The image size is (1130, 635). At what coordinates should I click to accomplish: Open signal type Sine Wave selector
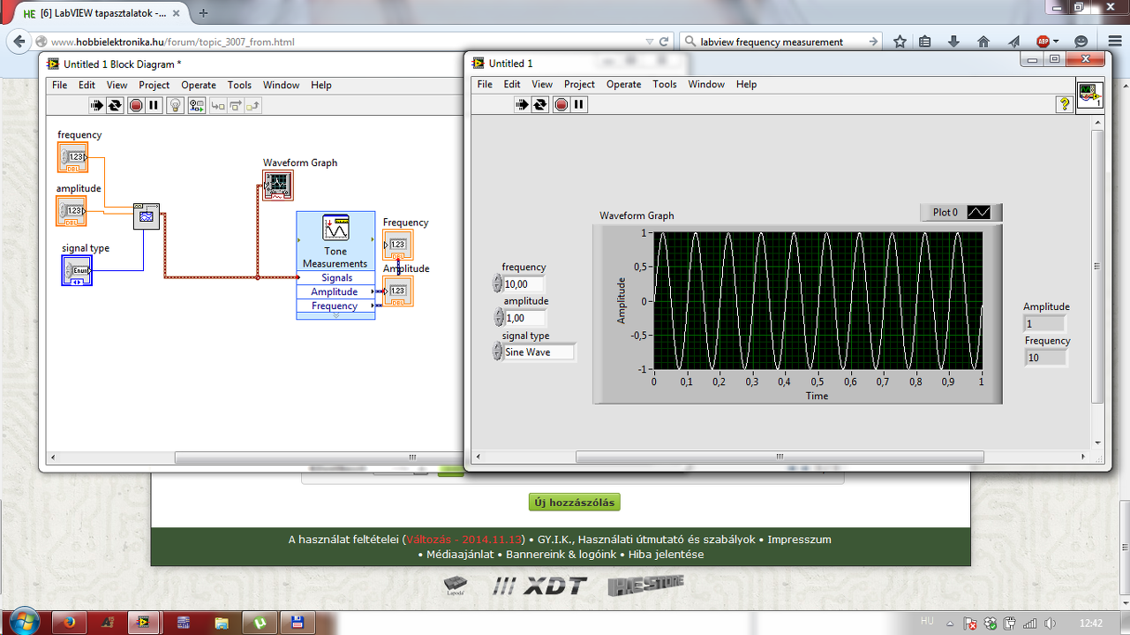pos(539,352)
